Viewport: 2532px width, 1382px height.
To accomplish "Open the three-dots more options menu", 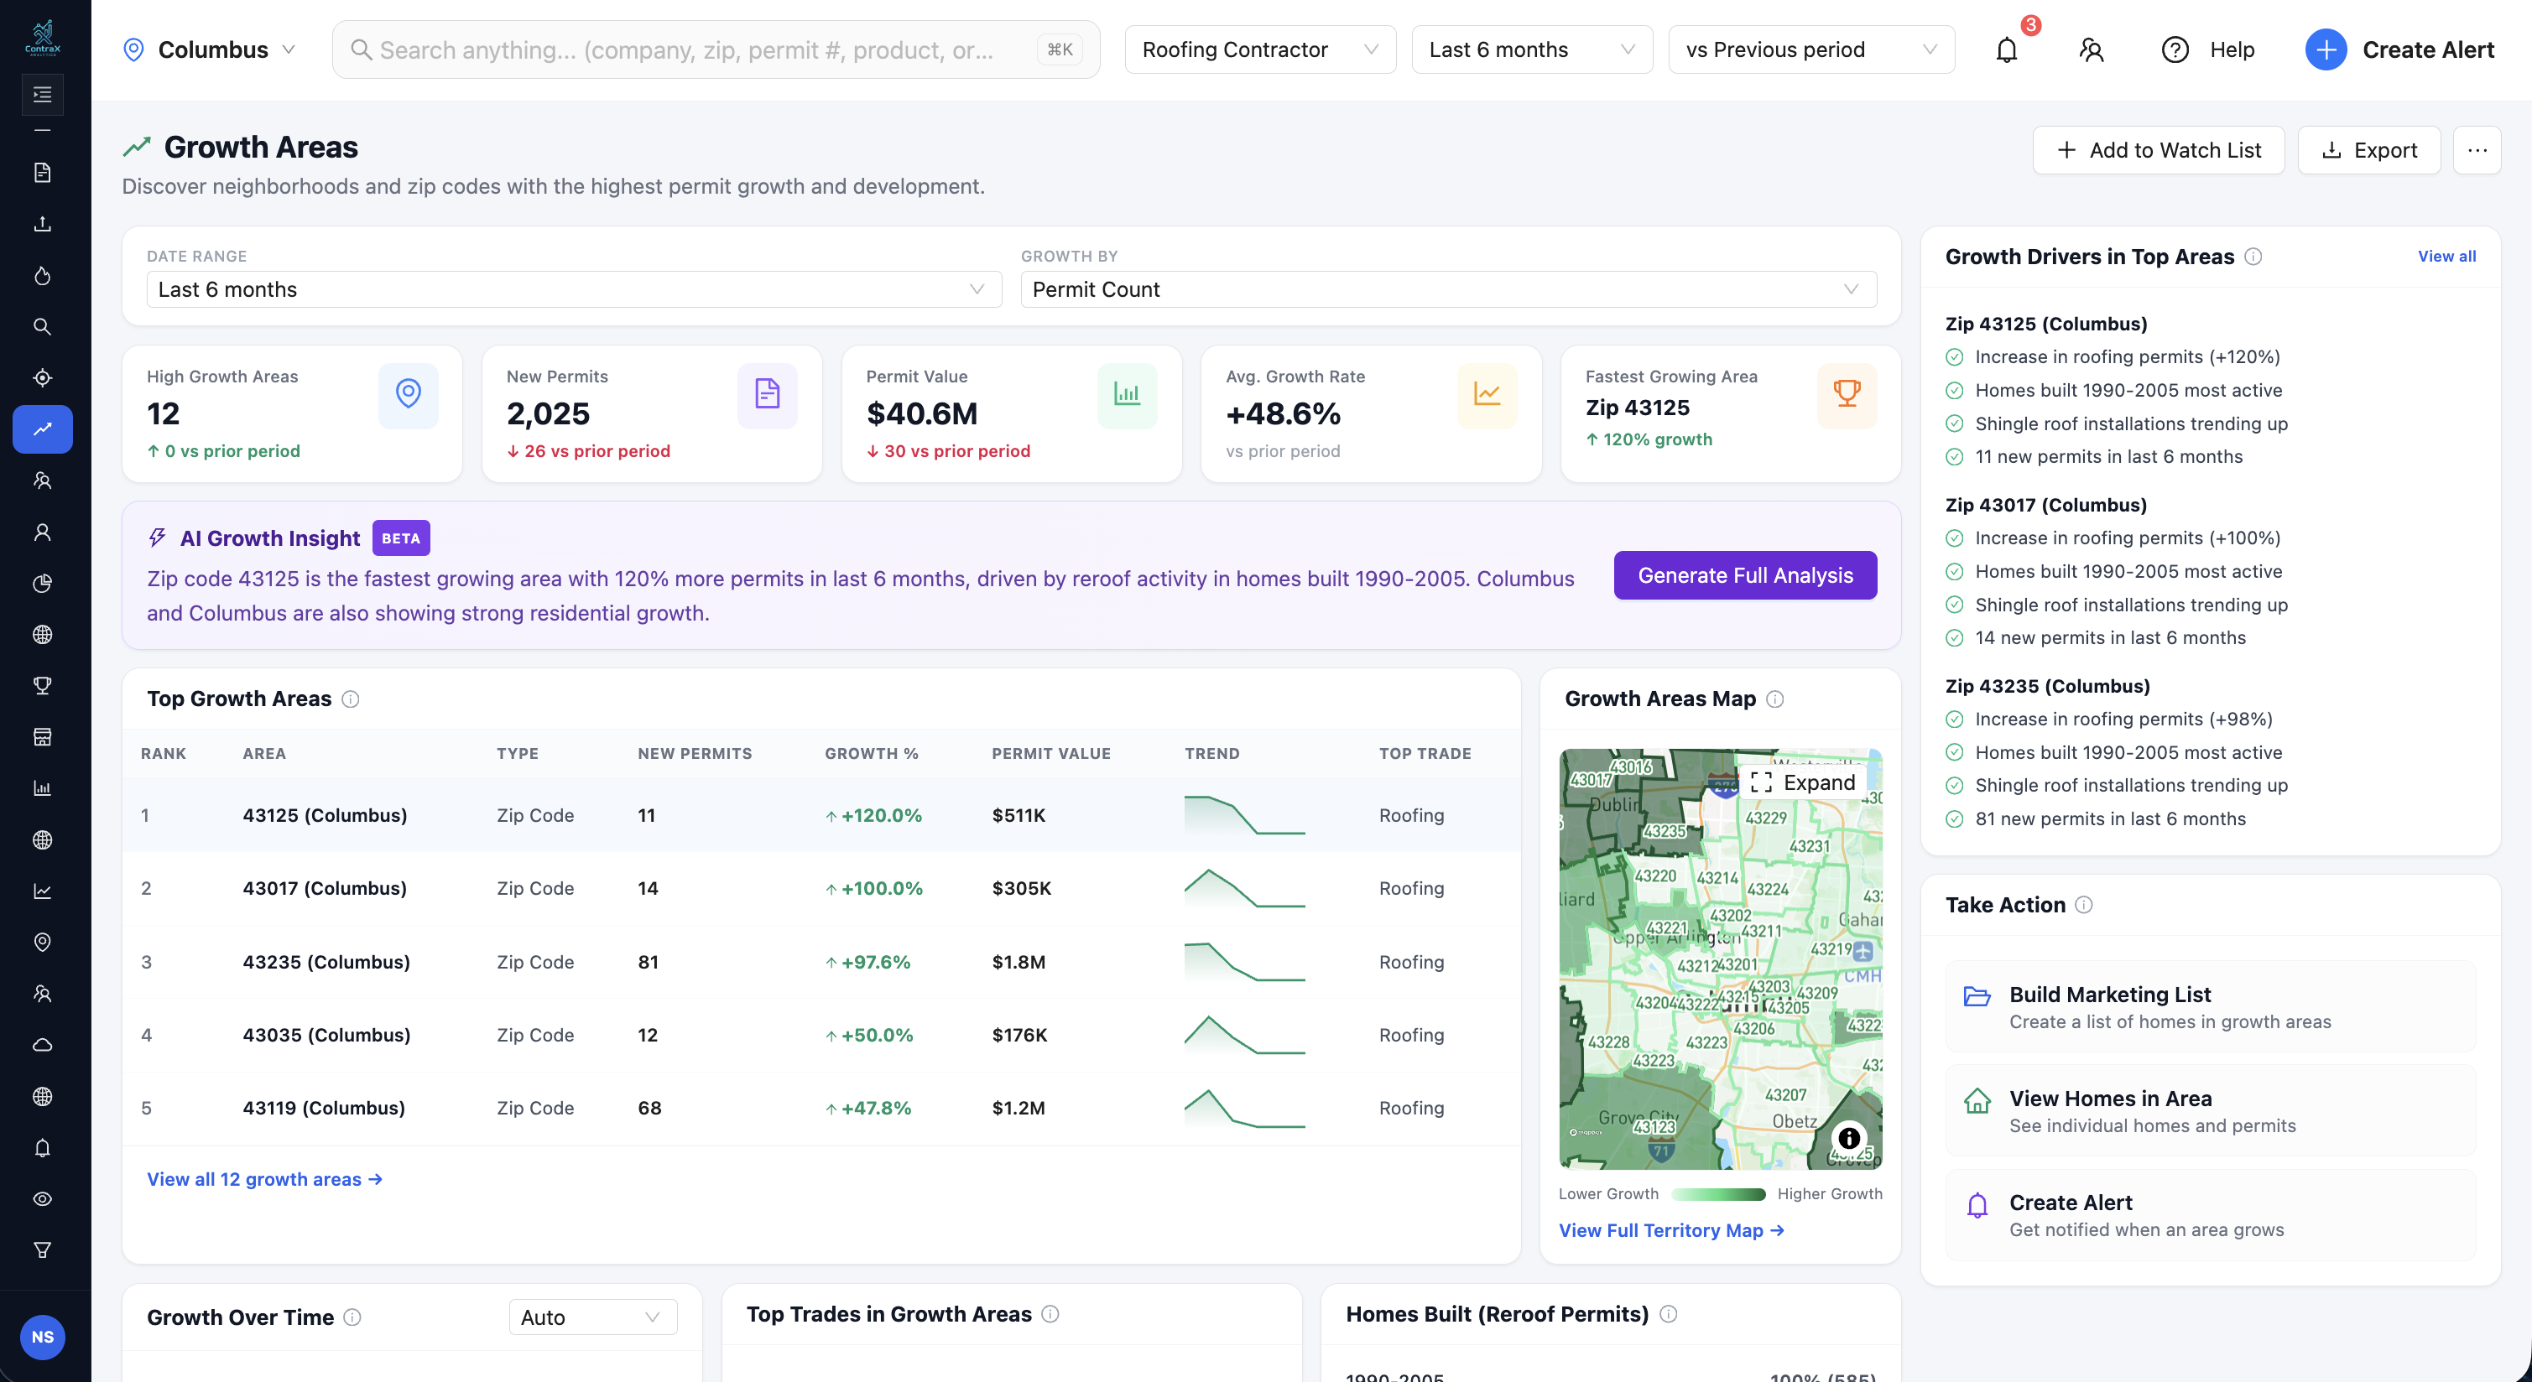I will tap(2477, 150).
